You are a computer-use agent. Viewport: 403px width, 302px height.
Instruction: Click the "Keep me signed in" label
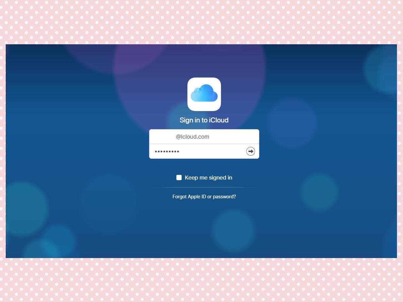click(x=209, y=178)
